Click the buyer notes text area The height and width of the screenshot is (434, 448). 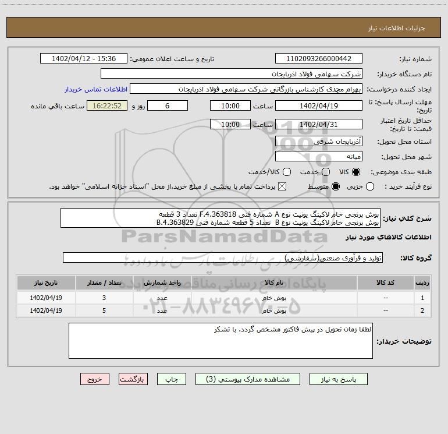tap(221, 341)
